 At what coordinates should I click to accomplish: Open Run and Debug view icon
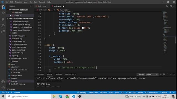[3, 26]
